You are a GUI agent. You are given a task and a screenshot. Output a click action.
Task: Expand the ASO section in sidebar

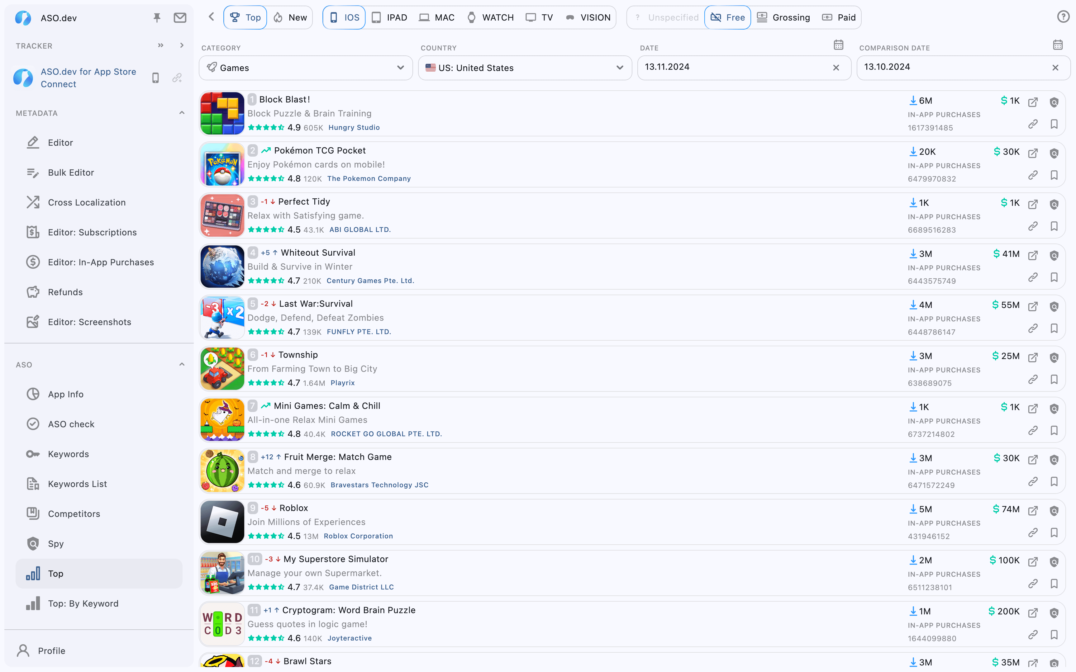[181, 365]
